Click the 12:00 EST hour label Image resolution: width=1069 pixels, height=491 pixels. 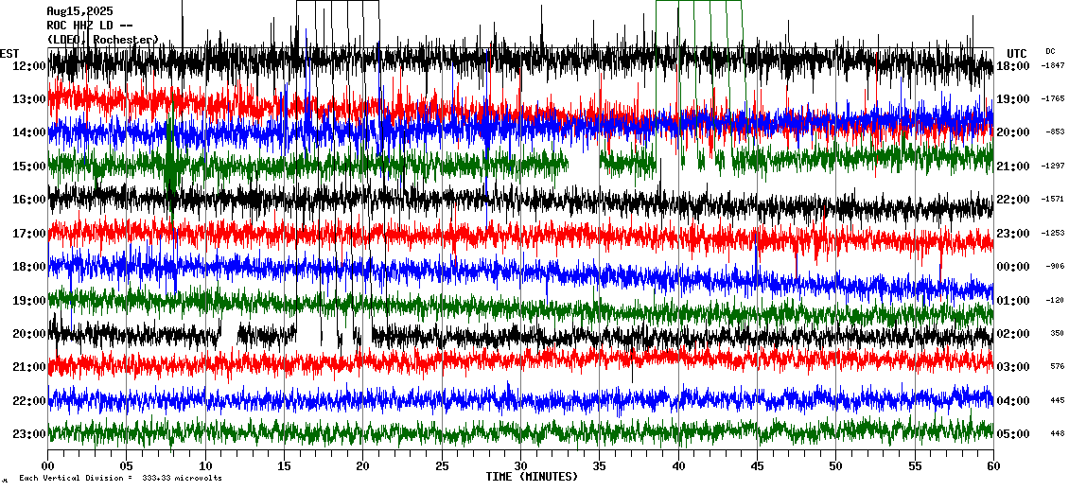click(x=31, y=66)
